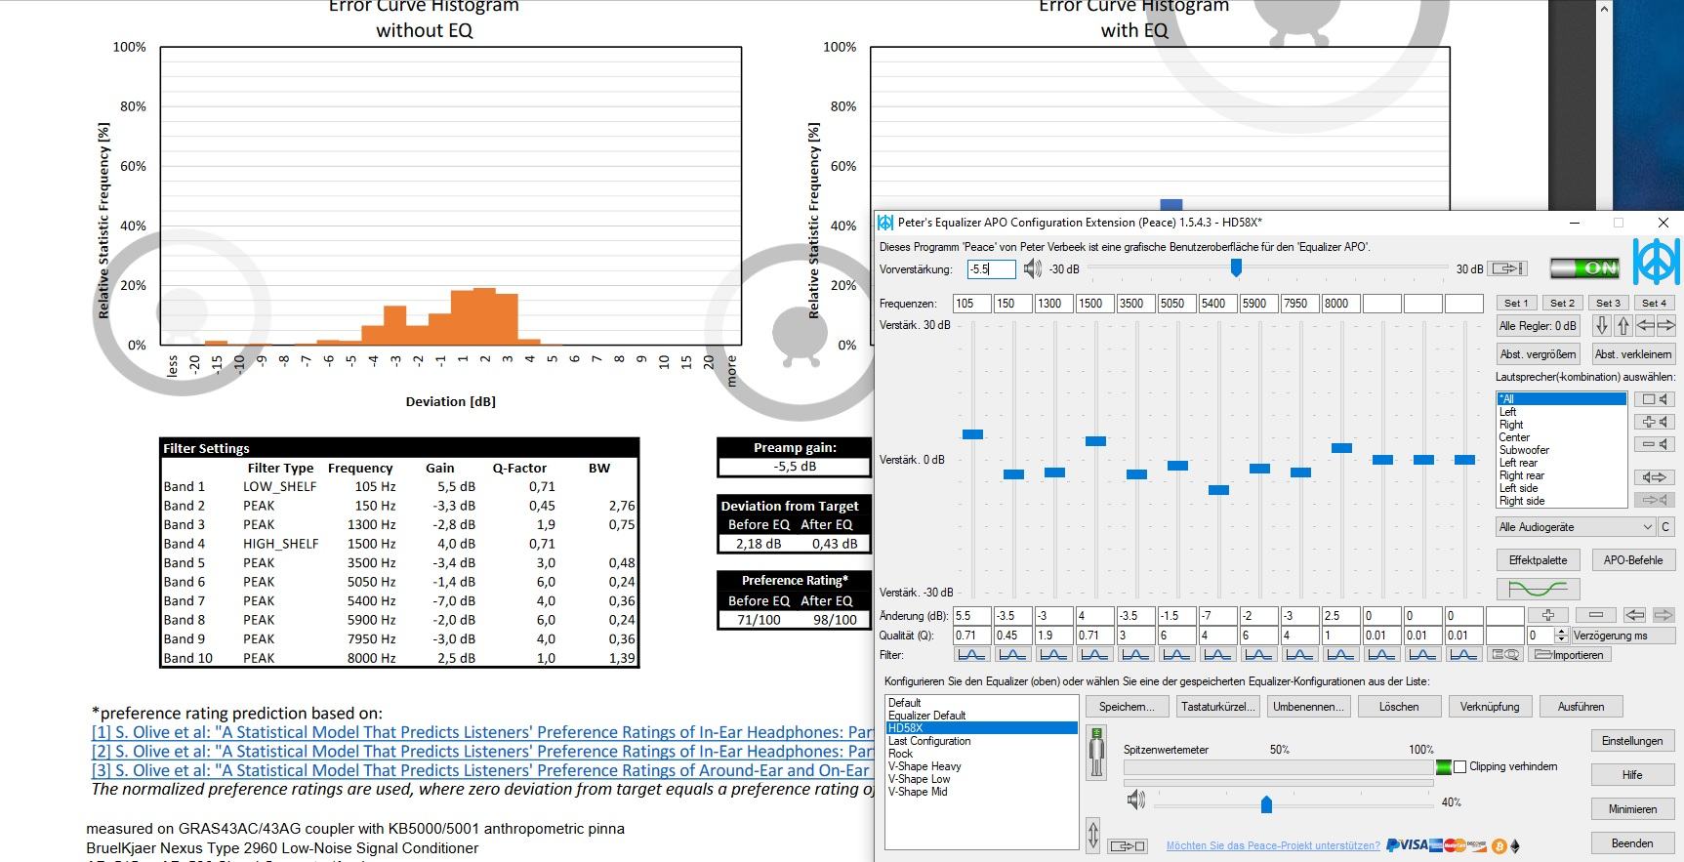
Task: Click right arrow button next to Alle Regler
Action: (x=1666, y=326)
